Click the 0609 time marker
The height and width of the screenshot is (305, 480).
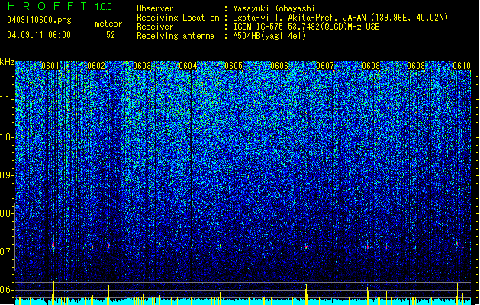(x=417, y=66)
